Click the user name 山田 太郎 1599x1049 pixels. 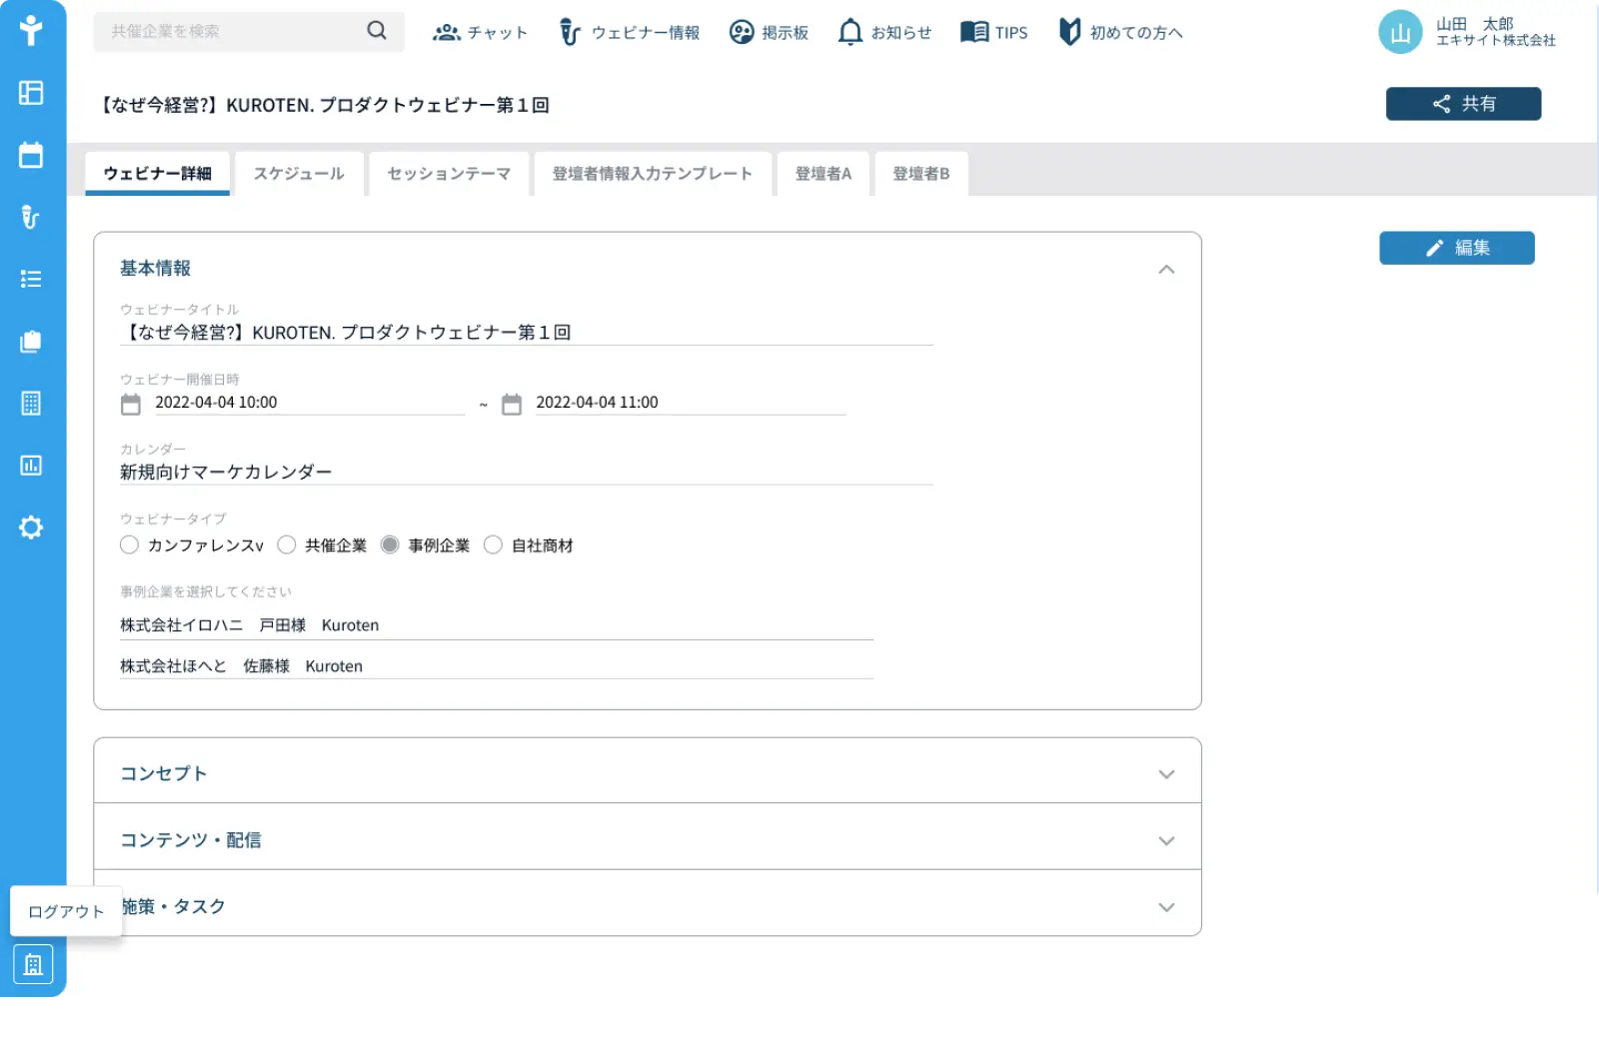[x=1474, y=24]
